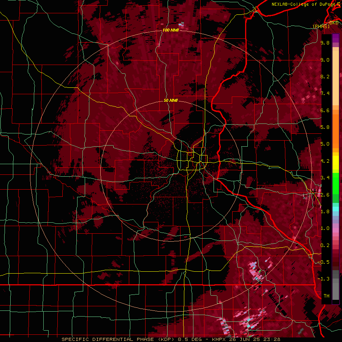Click the 5.0 value on the color scale
The width and height of the screenshot is (342, 342).
pyautogui.click(x=325, y=144)
